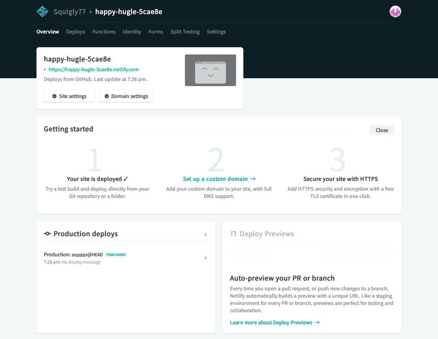Open the Forms tab
This screenshot has height=339, width=438.
click(x=156, y=32)
